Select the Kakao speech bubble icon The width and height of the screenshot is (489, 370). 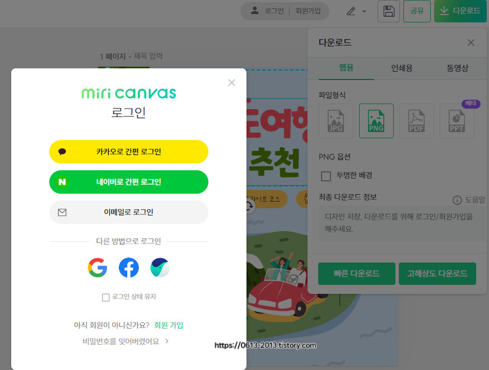(62, 152)
